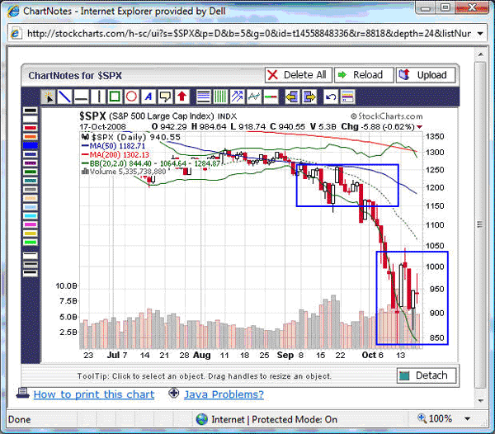Open the properties panel icon in toolbar
This screenshot has height=434, width=495.
click(347, 97)
